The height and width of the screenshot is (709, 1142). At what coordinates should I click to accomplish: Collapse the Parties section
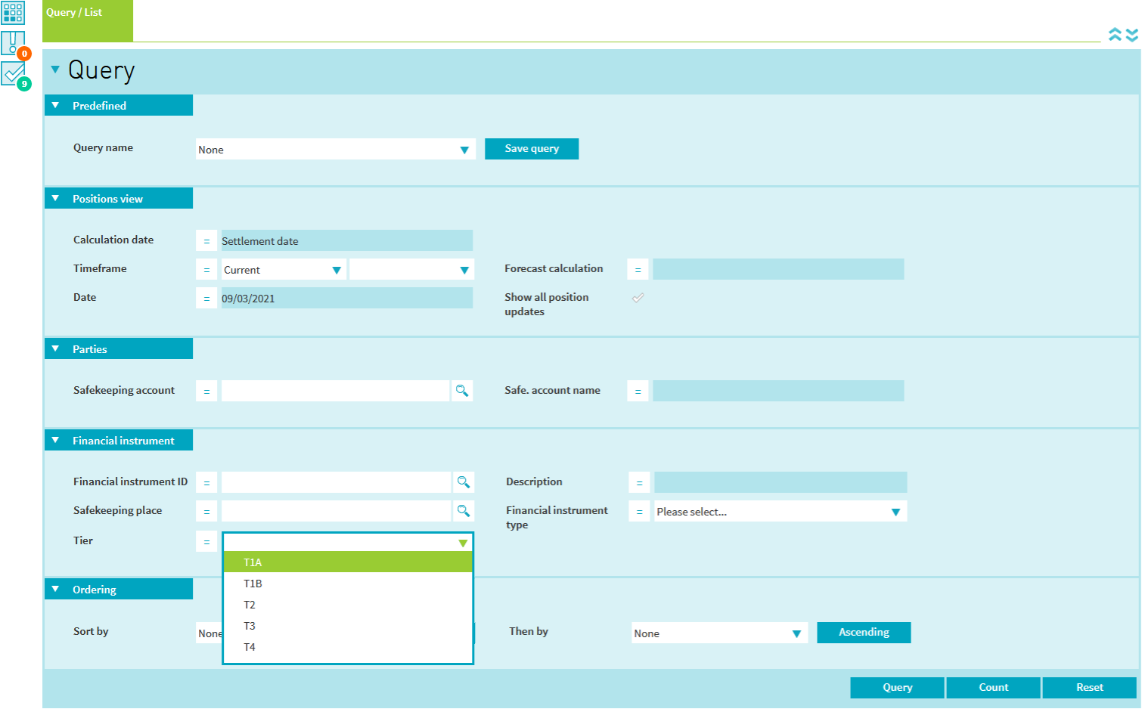[55, 349]
